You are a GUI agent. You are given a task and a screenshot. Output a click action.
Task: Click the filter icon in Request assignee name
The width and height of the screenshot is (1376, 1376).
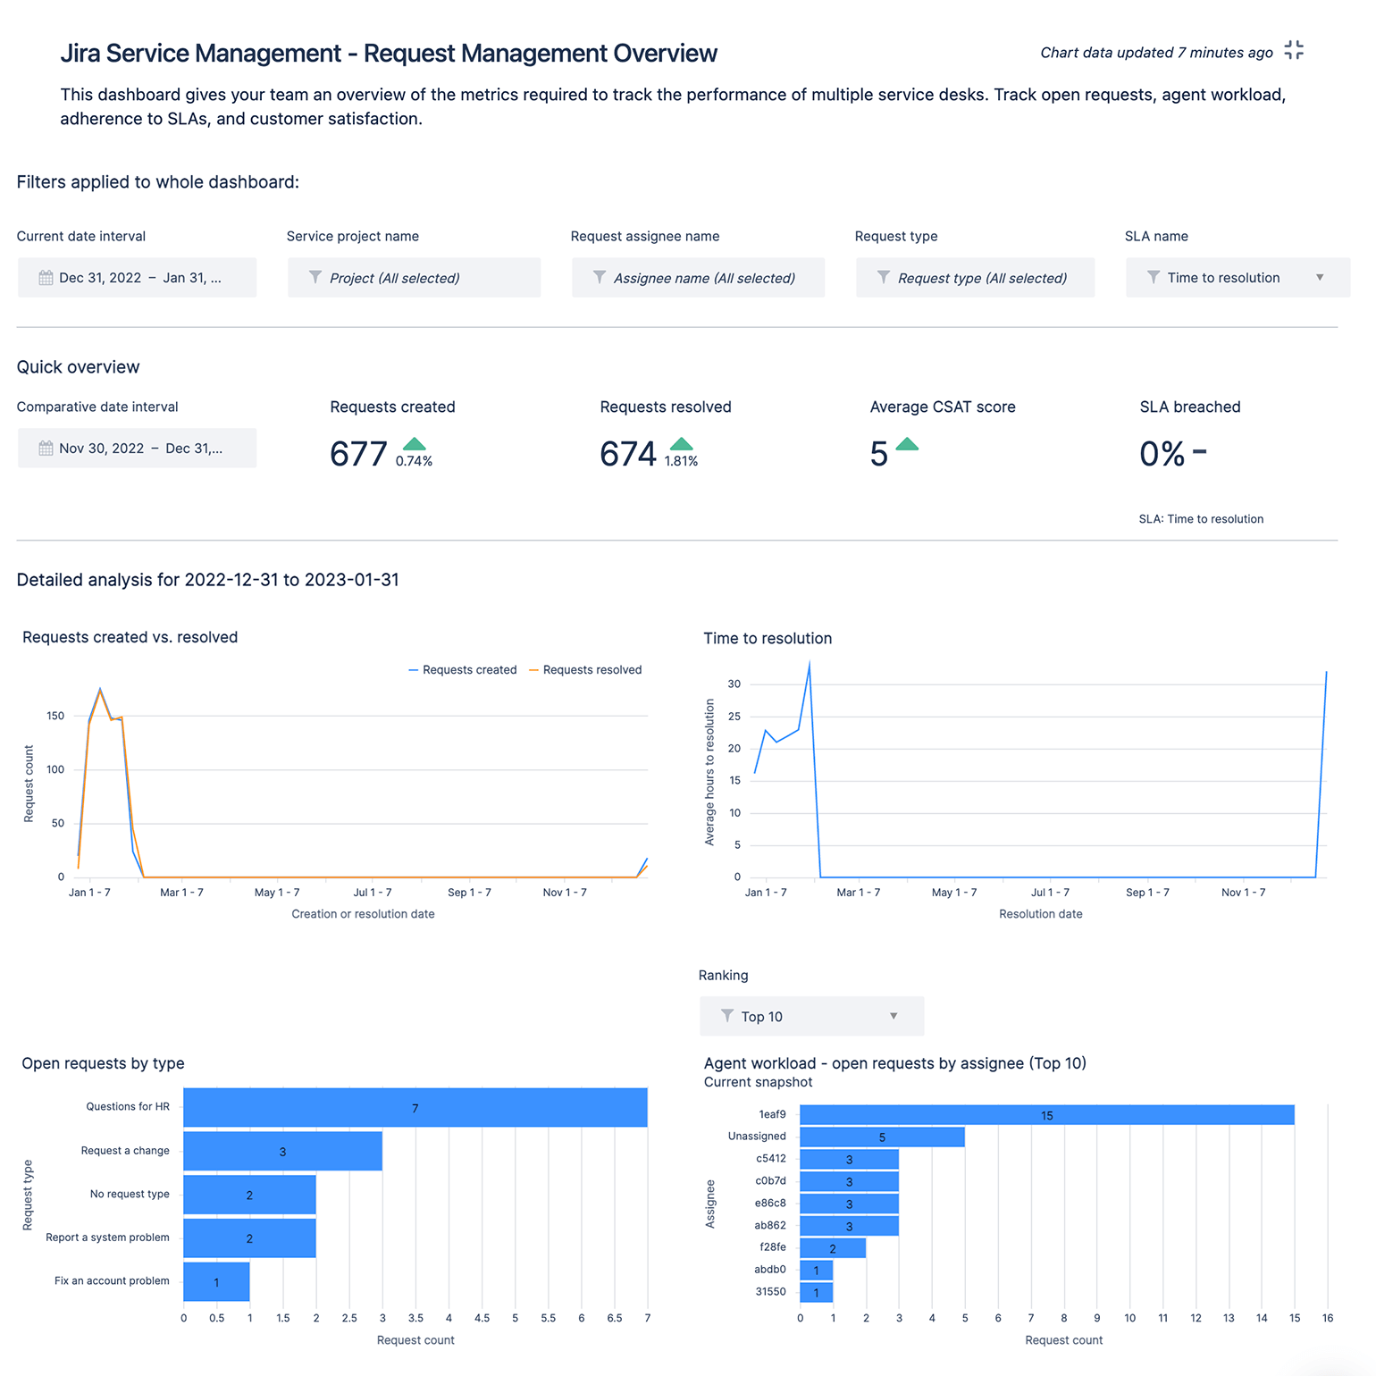tap(600, 277)
